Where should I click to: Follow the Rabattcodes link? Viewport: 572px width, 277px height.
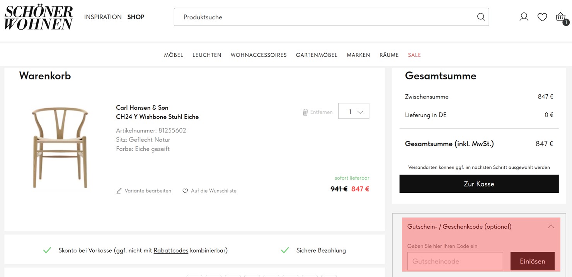(x=171, y=250)
